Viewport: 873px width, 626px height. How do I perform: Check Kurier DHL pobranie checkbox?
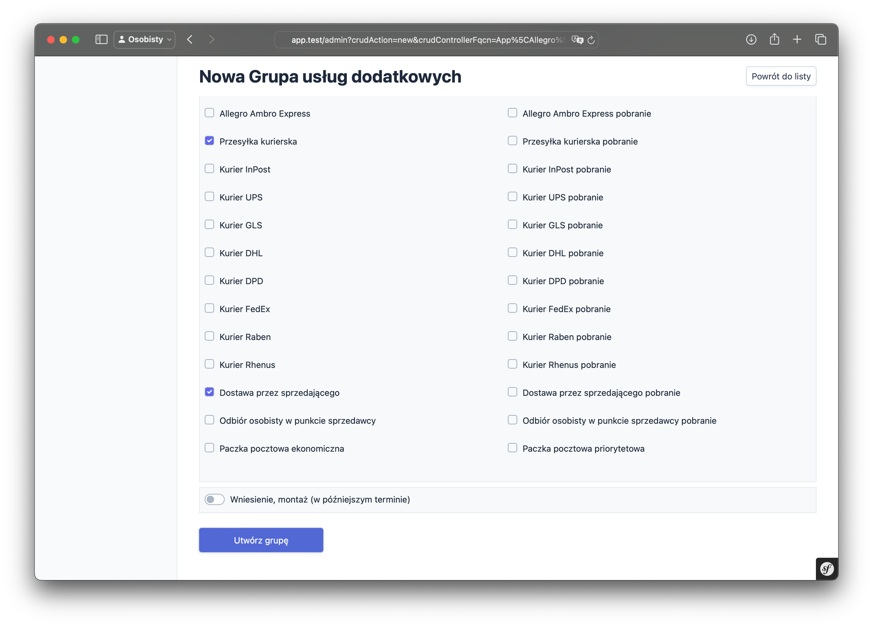[x=512, y=253]
